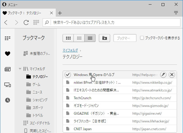Viewport: 183px width, 133px height.
Task: Click the search magnifier icon in address bar
Action: pyautogui.click(x=47, y=22)
